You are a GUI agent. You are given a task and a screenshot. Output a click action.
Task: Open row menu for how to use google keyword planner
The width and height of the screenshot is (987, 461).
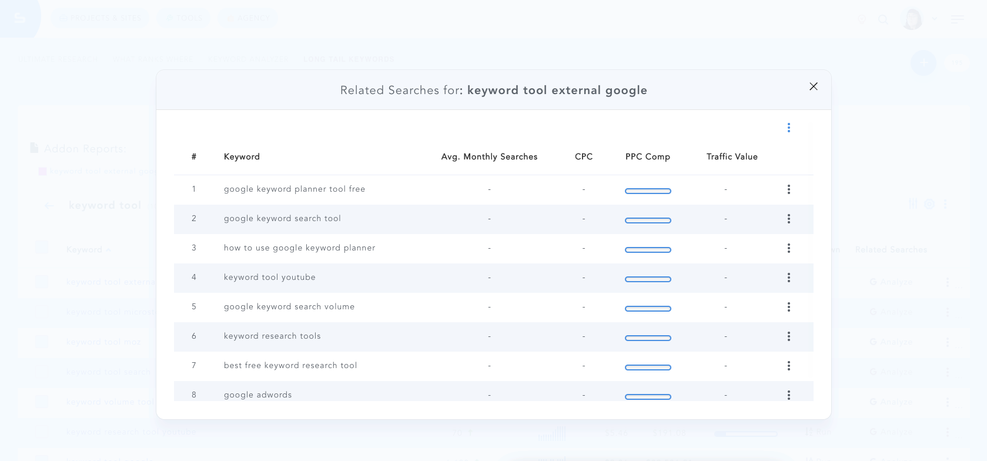point(789,248)
